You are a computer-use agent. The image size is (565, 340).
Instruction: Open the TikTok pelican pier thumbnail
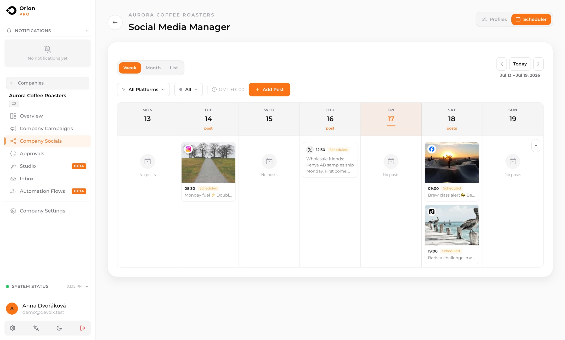tap(452, 225)
